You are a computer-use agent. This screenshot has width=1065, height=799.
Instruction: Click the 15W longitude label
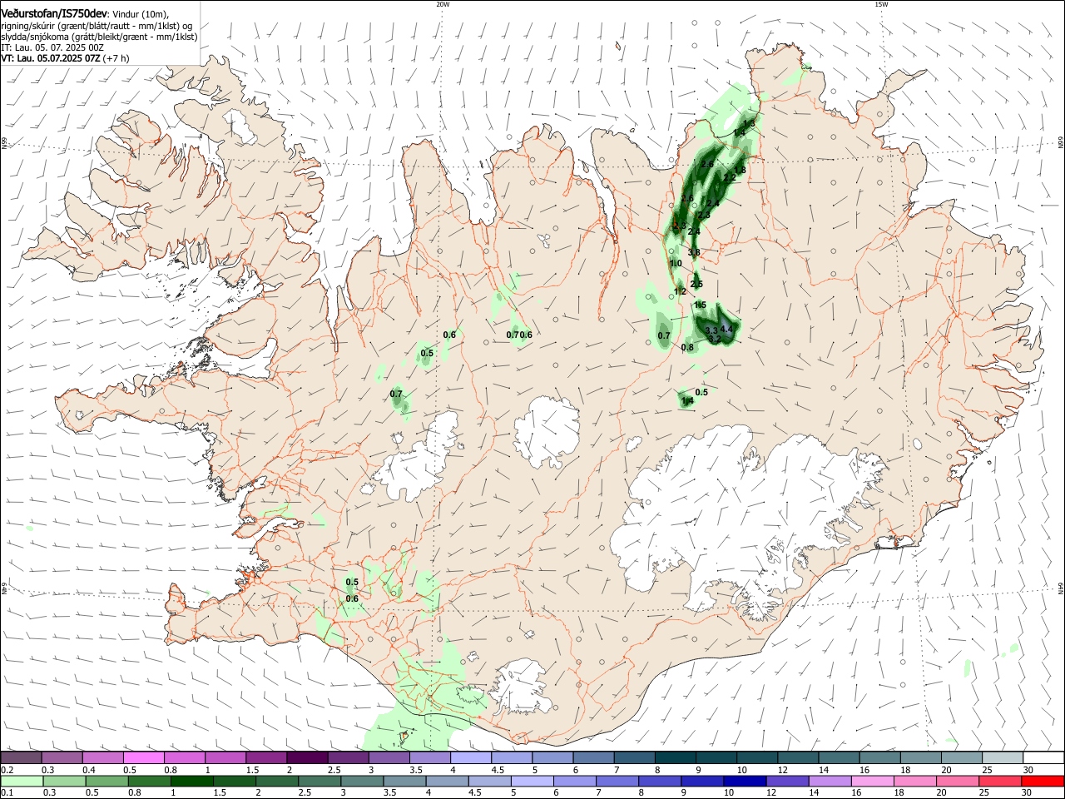tap(880, 4)
